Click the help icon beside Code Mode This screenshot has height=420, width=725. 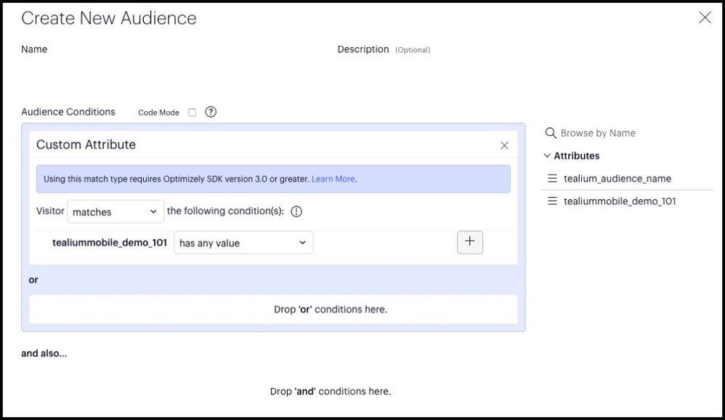point(211,112)
